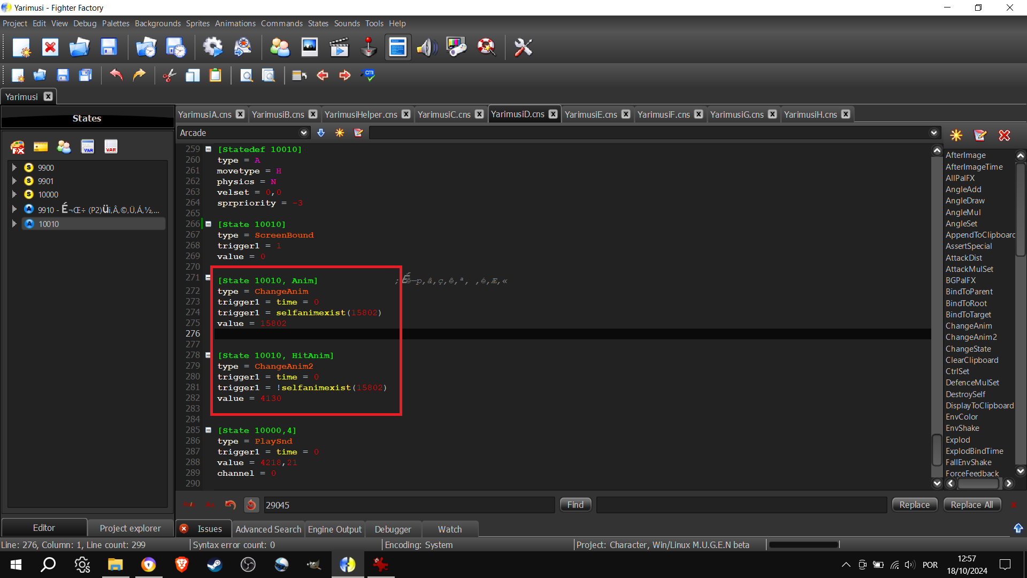This screenshot has height=578, width=1027.
Task: Switch to the YarimusiH.cns tab
Action: (810, 115)
